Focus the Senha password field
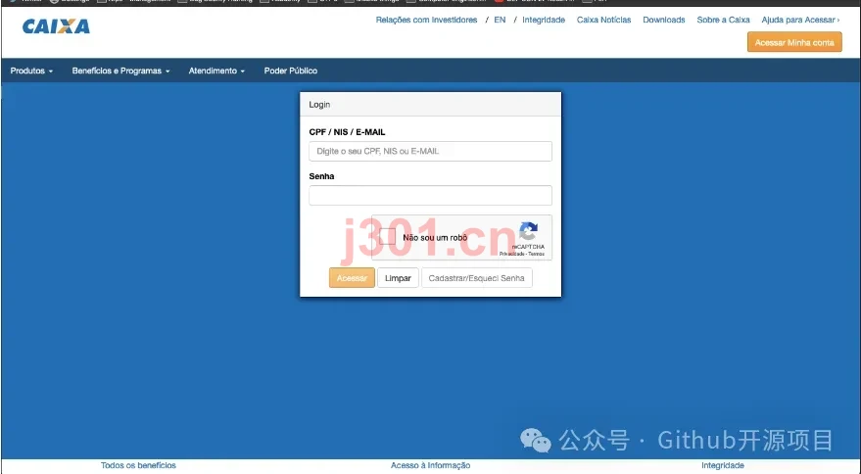Image resolution: width=861 pixels, height=474 pixels. [430, 195]
